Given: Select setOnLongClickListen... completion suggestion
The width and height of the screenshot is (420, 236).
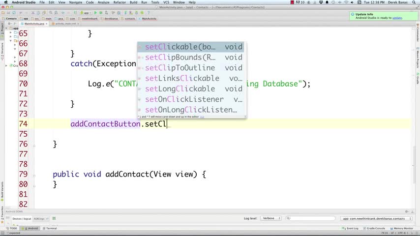Looking at the screenshot, I should (x=191, y=110).
